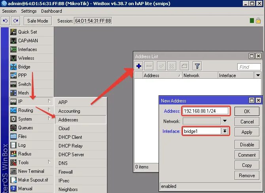
Task: Click the Make Supout.rif document icon
Action: coord(13,180)
